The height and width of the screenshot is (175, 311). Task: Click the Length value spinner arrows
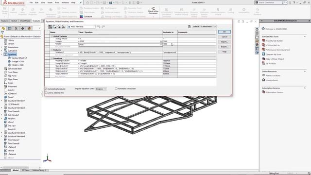[161, 41]
